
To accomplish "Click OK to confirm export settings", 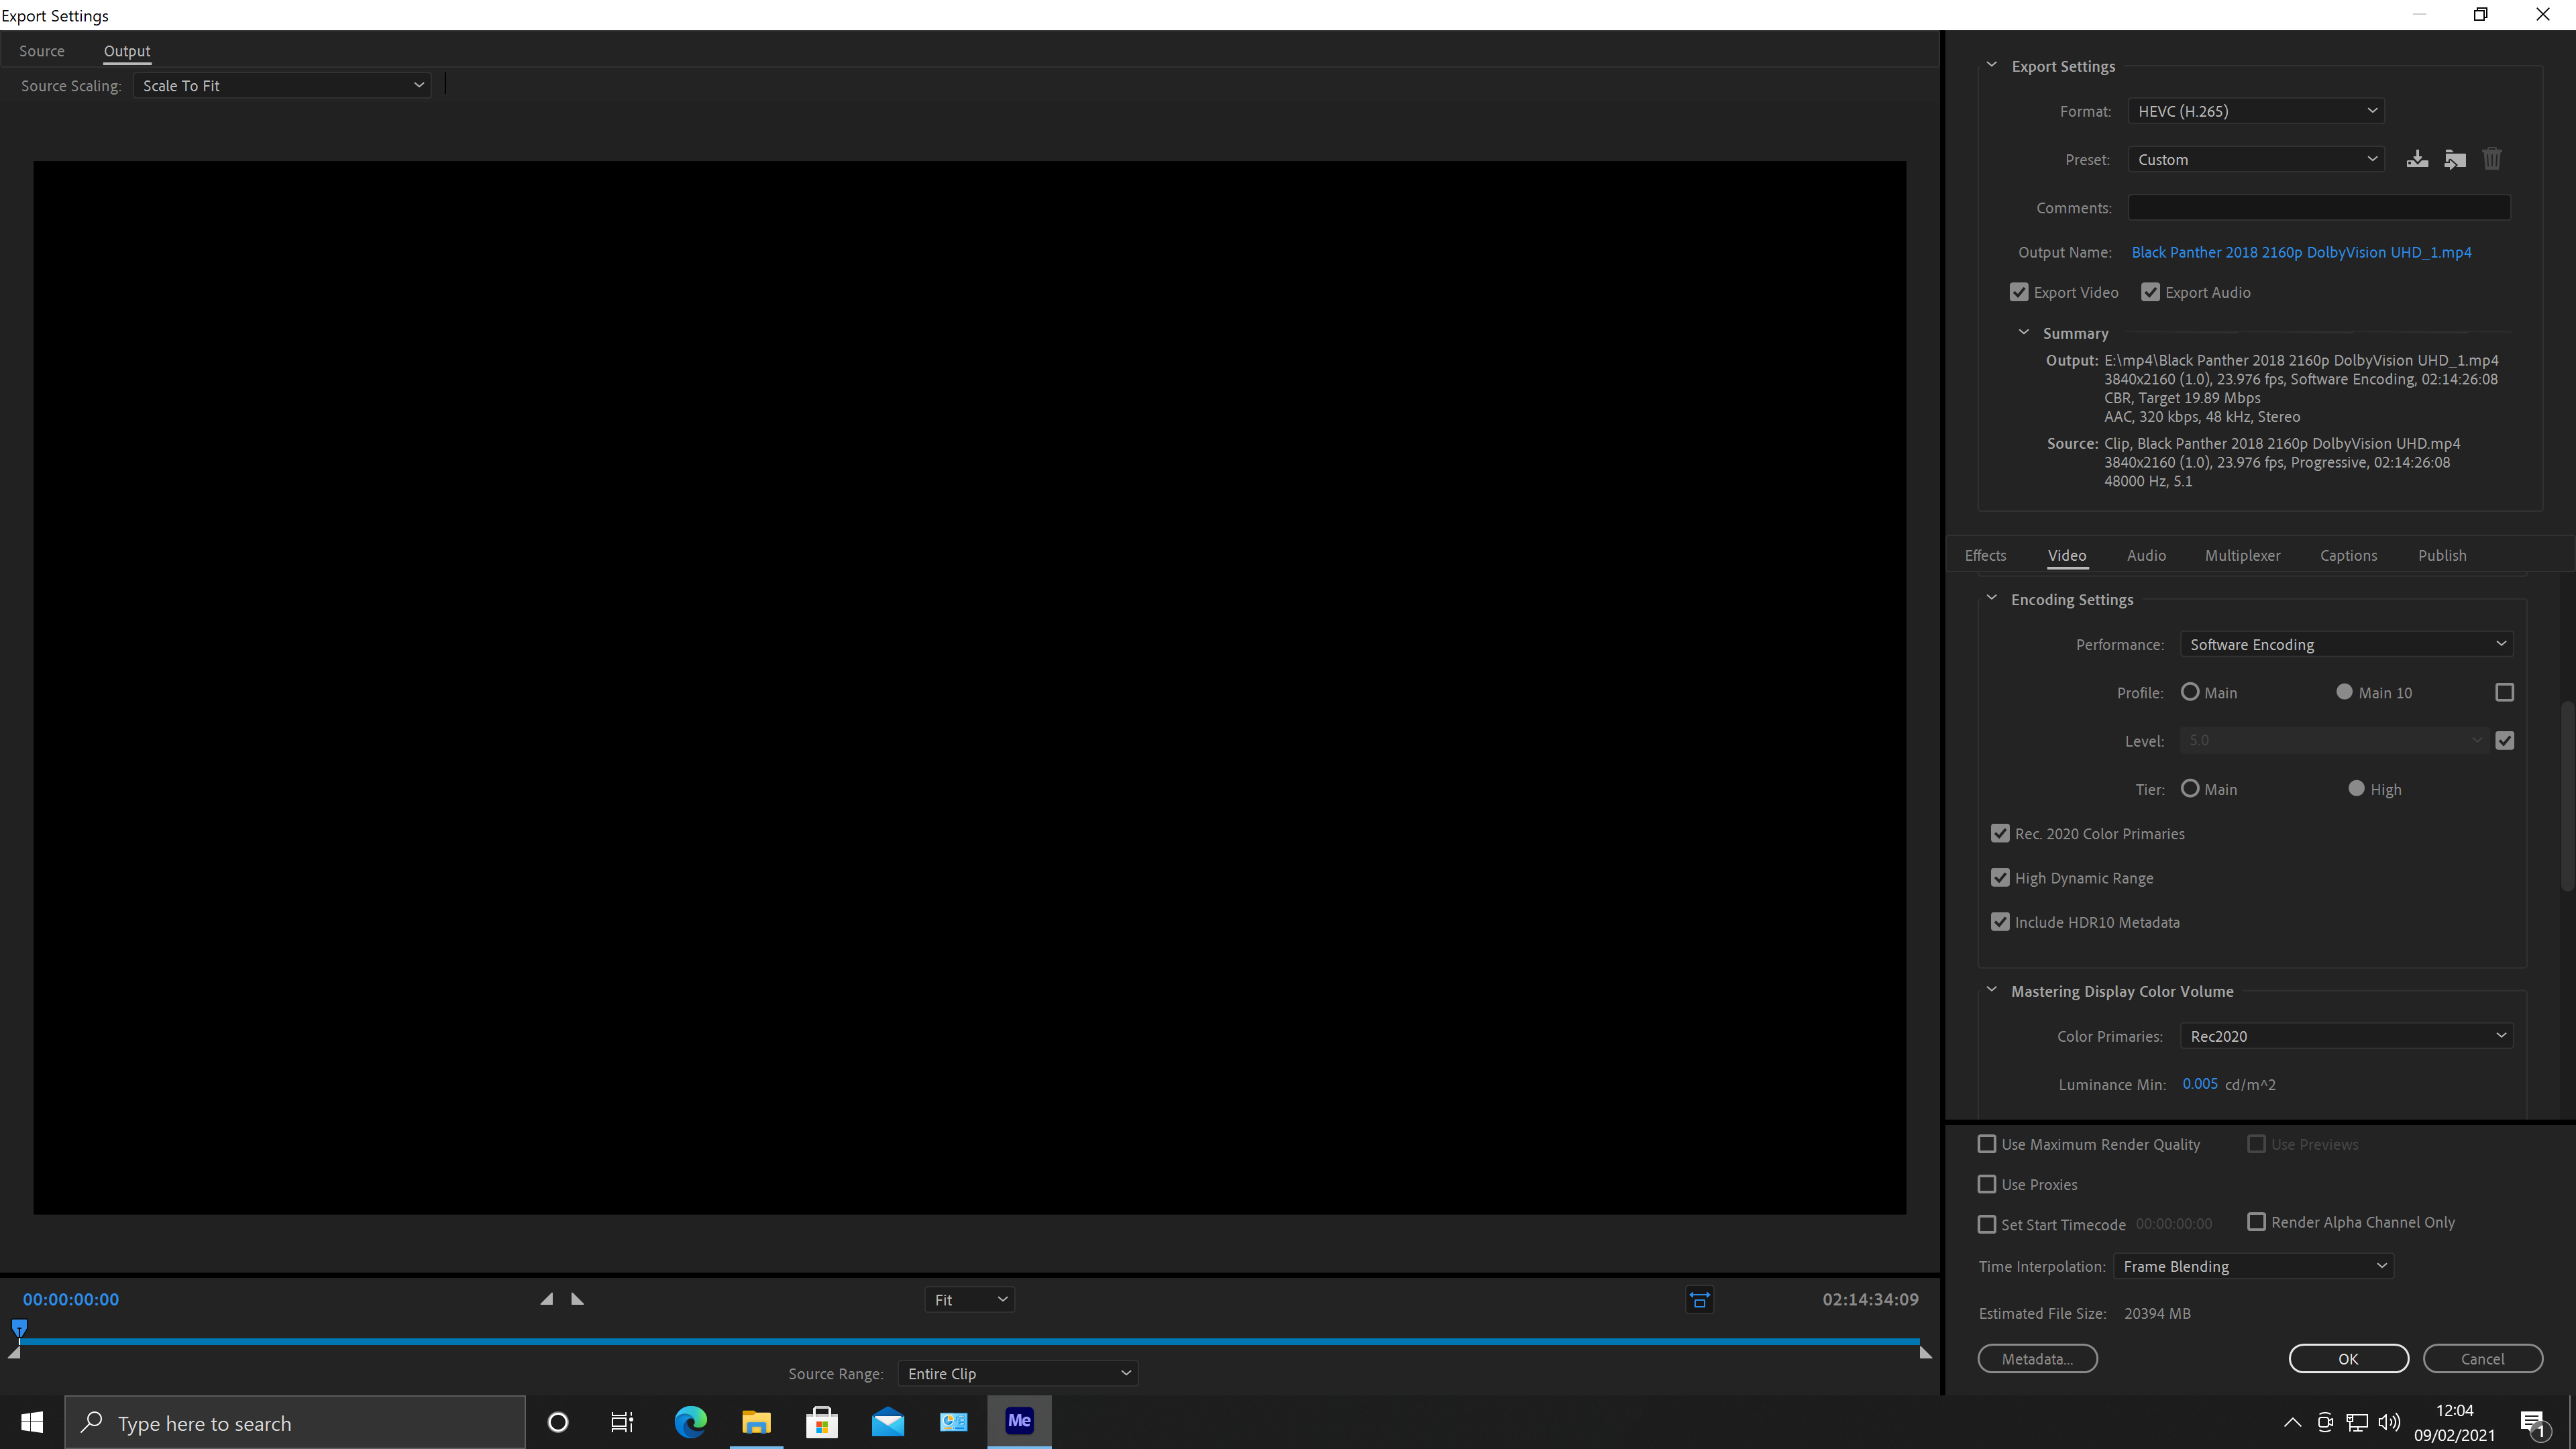I will click(2348, 1358).
